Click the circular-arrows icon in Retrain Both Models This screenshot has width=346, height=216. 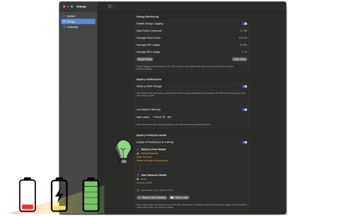[139, 197]
